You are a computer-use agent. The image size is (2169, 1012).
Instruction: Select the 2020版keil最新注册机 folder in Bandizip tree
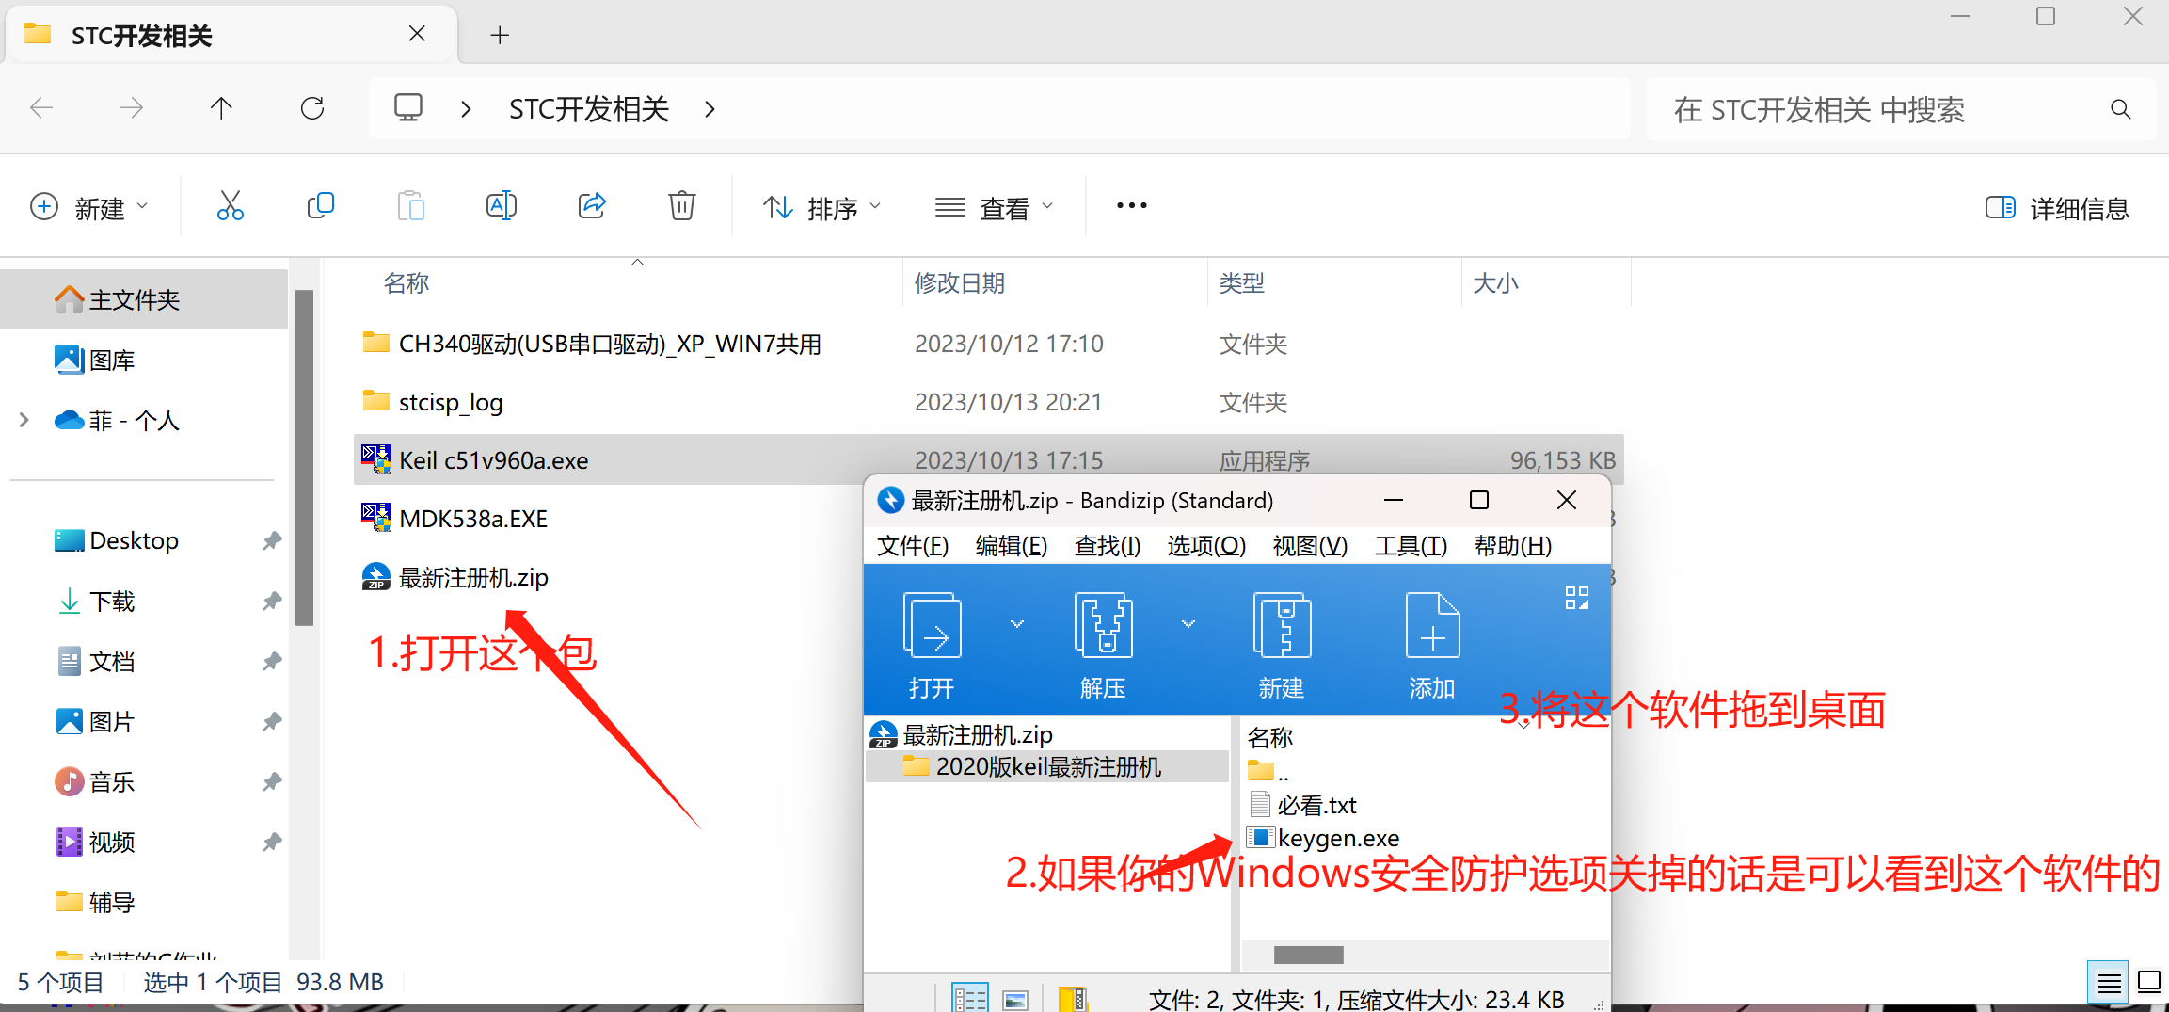[x=1046, y=766]
